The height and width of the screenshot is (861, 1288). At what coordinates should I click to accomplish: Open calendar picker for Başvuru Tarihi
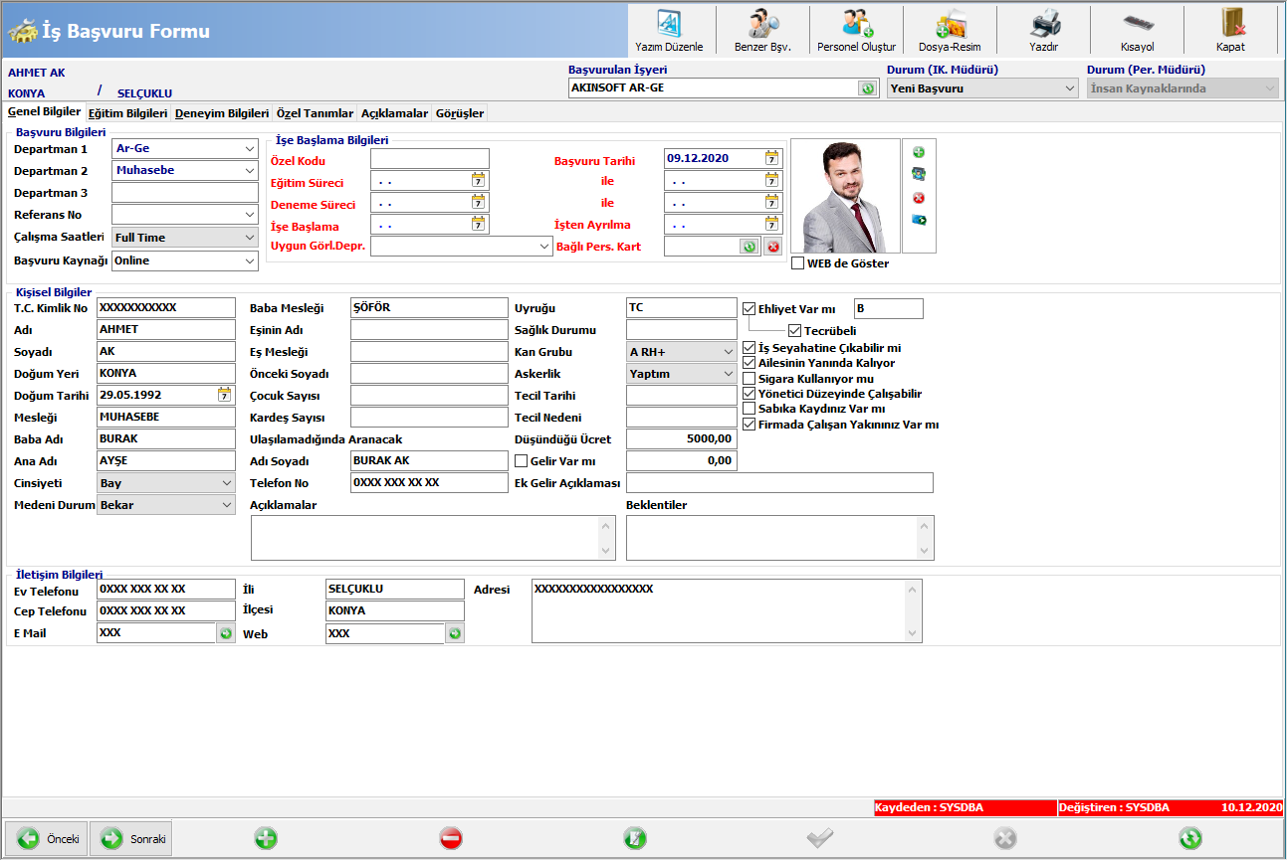coord(771,158)
